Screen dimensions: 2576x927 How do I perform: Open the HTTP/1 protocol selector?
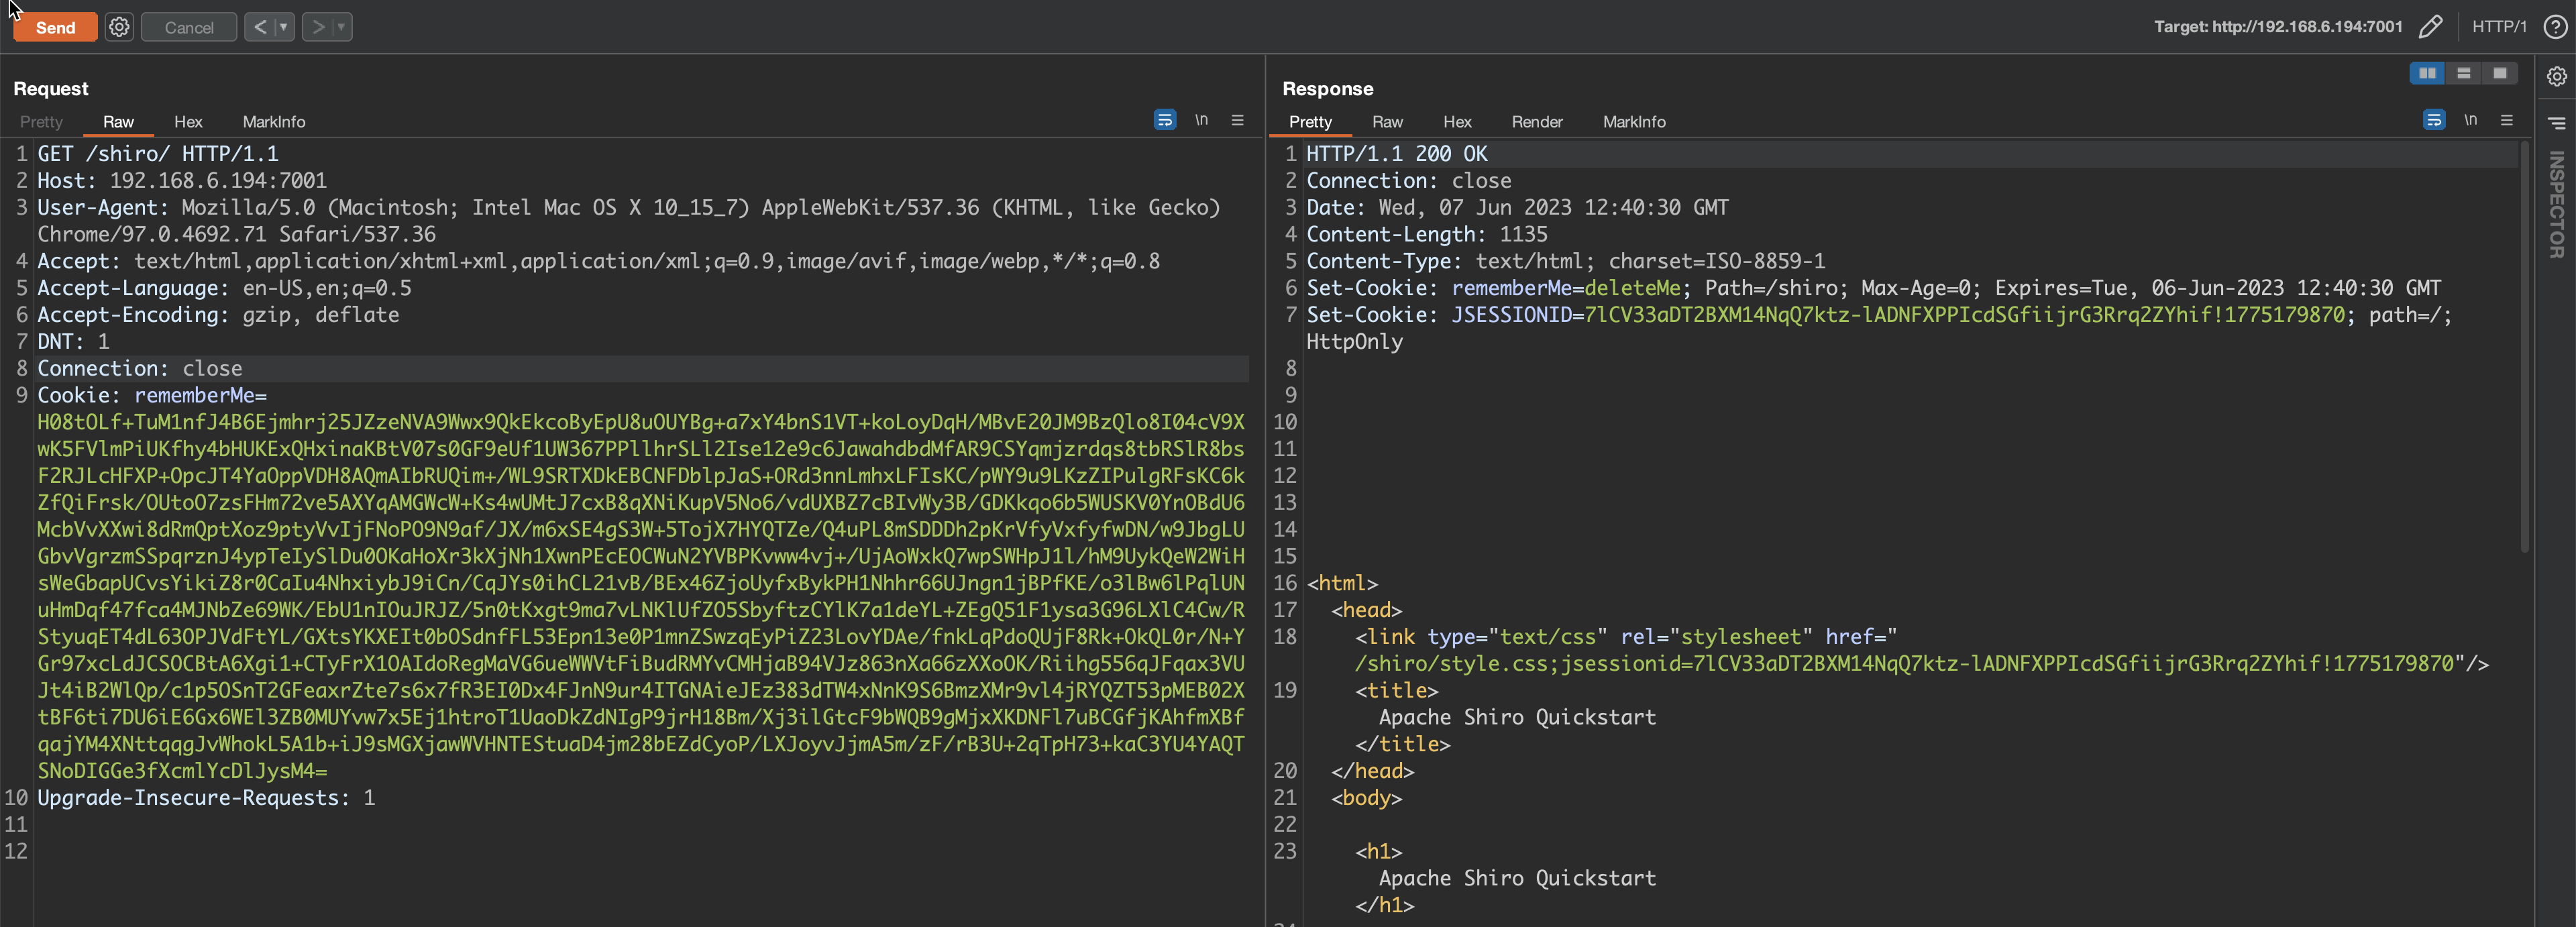[2498, 27]
